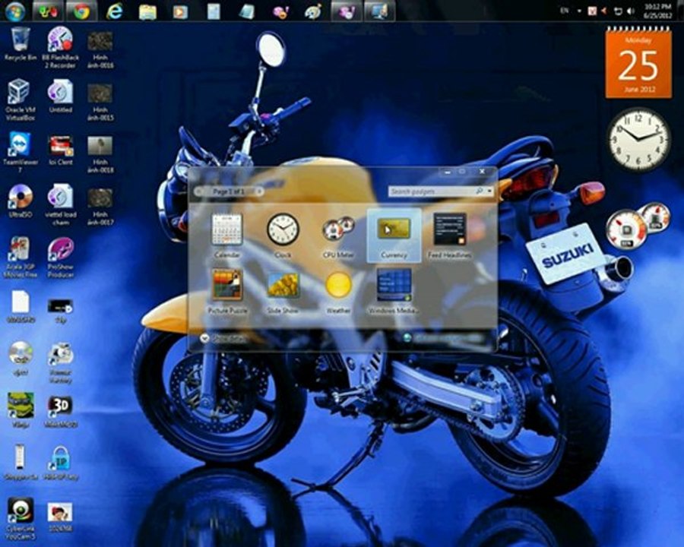Open the system clock showing 10:12 PM
The width and height of the screenshot is (684, 547).
tap(658, 11)
